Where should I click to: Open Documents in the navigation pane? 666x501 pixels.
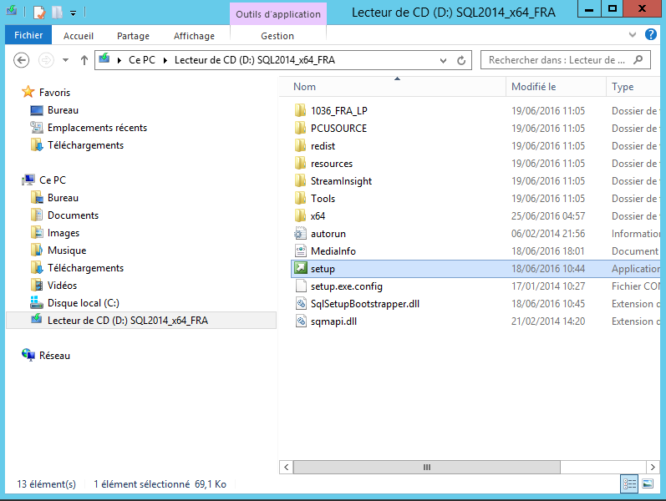[73, 215]
